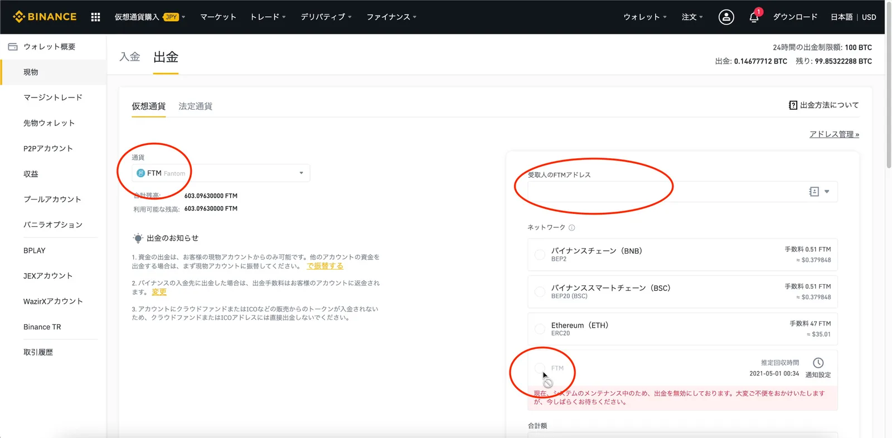This screenshot has width=892, height=438.
Task: Open the notification bell icon
Action: click(x=754, y=17)
